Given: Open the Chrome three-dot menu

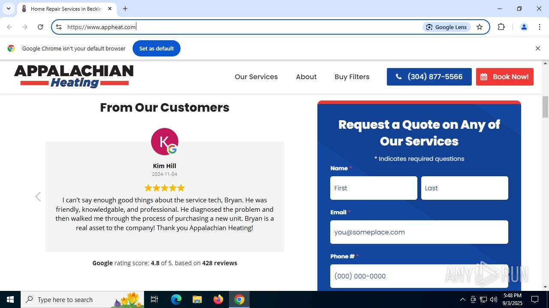Looking at the screenshot, I should pyautogui.click(x=540, y=27).
